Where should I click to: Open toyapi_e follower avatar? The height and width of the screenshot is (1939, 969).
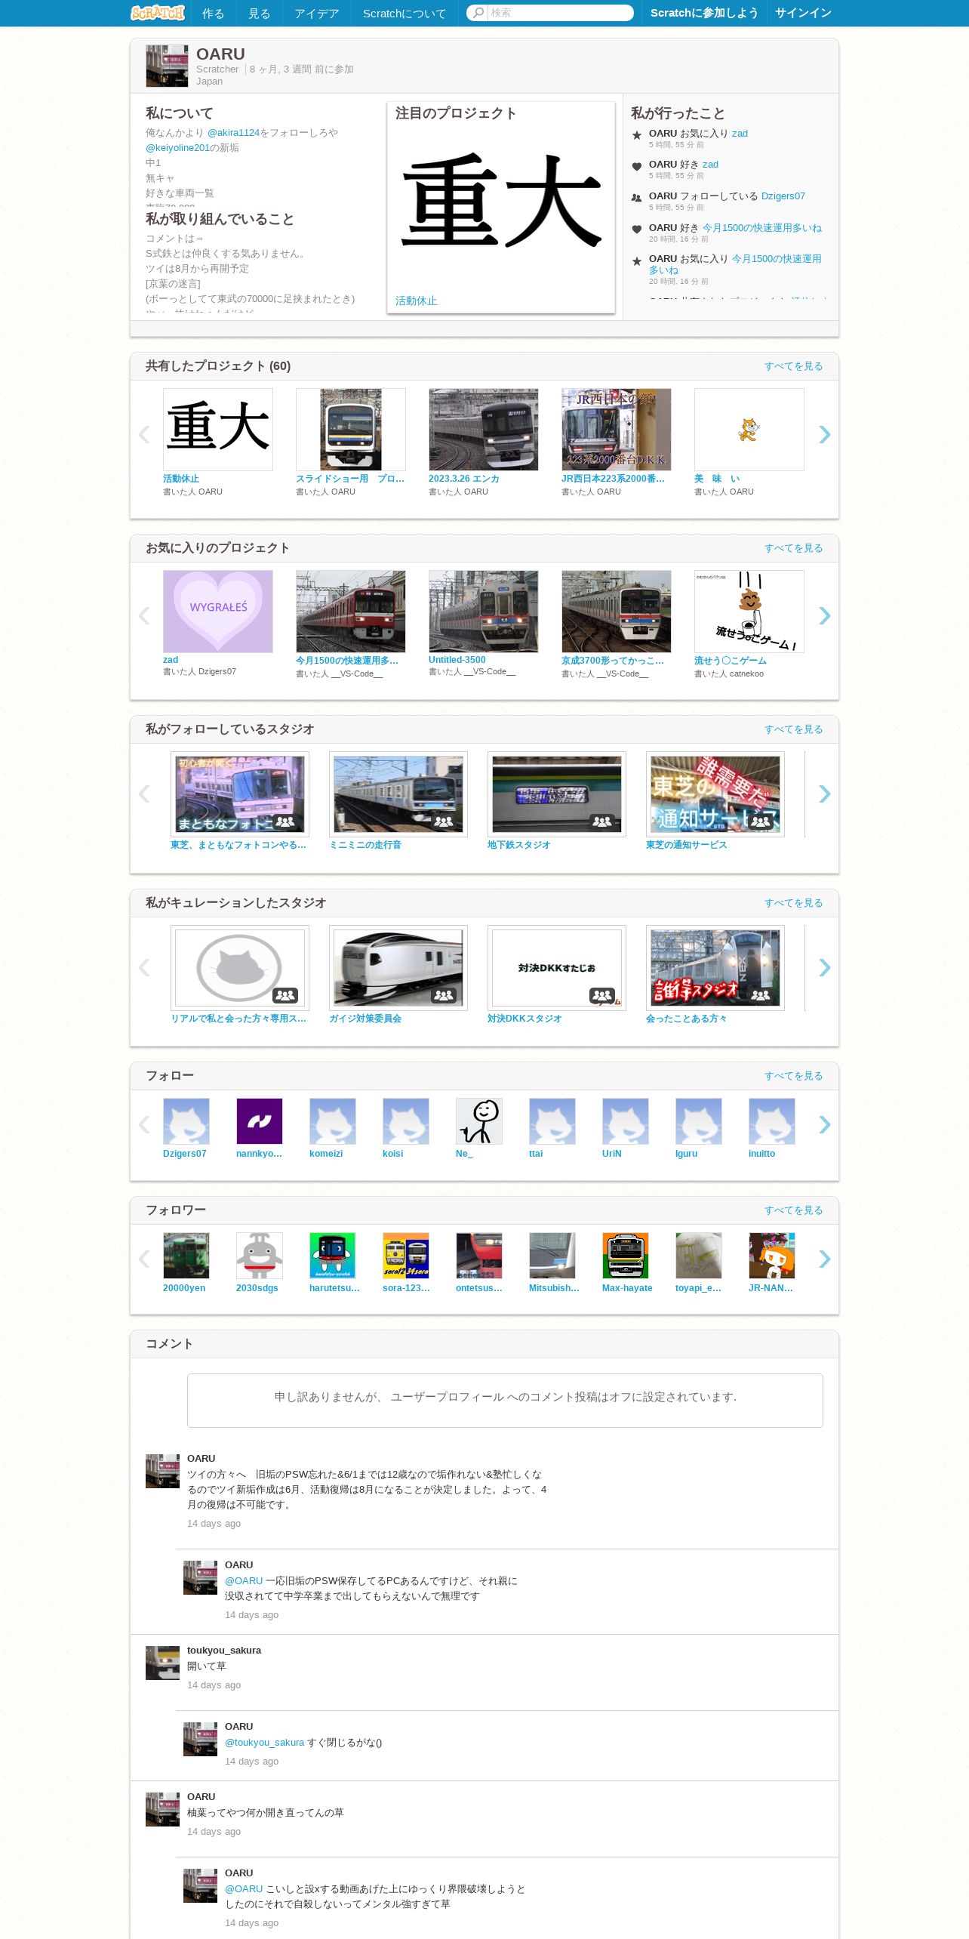(698, 1256)
